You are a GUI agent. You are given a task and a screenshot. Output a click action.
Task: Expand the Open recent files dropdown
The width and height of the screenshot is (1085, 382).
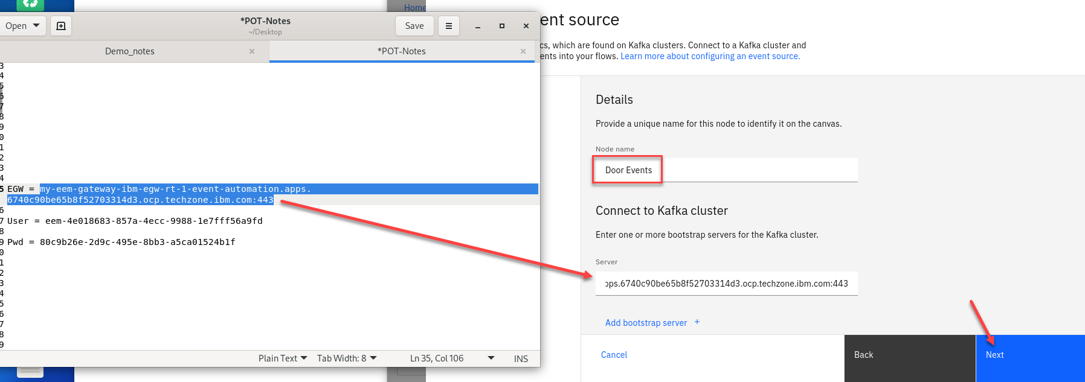[36, 25]
